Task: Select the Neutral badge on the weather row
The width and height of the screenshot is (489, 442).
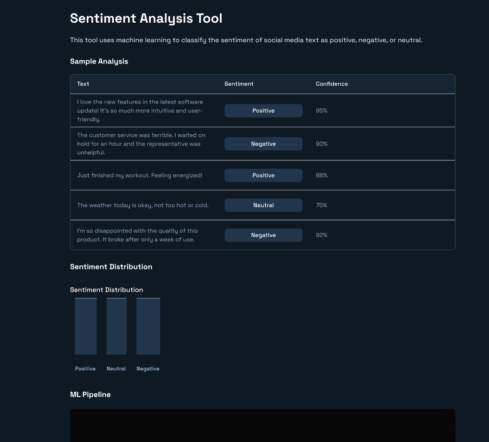Action: coord(263,205)
